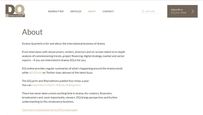The width and height of the screenshot is (203, 115).
Task: Go to the Articles section
Action: pyautogui.click(x=76, y=11)
